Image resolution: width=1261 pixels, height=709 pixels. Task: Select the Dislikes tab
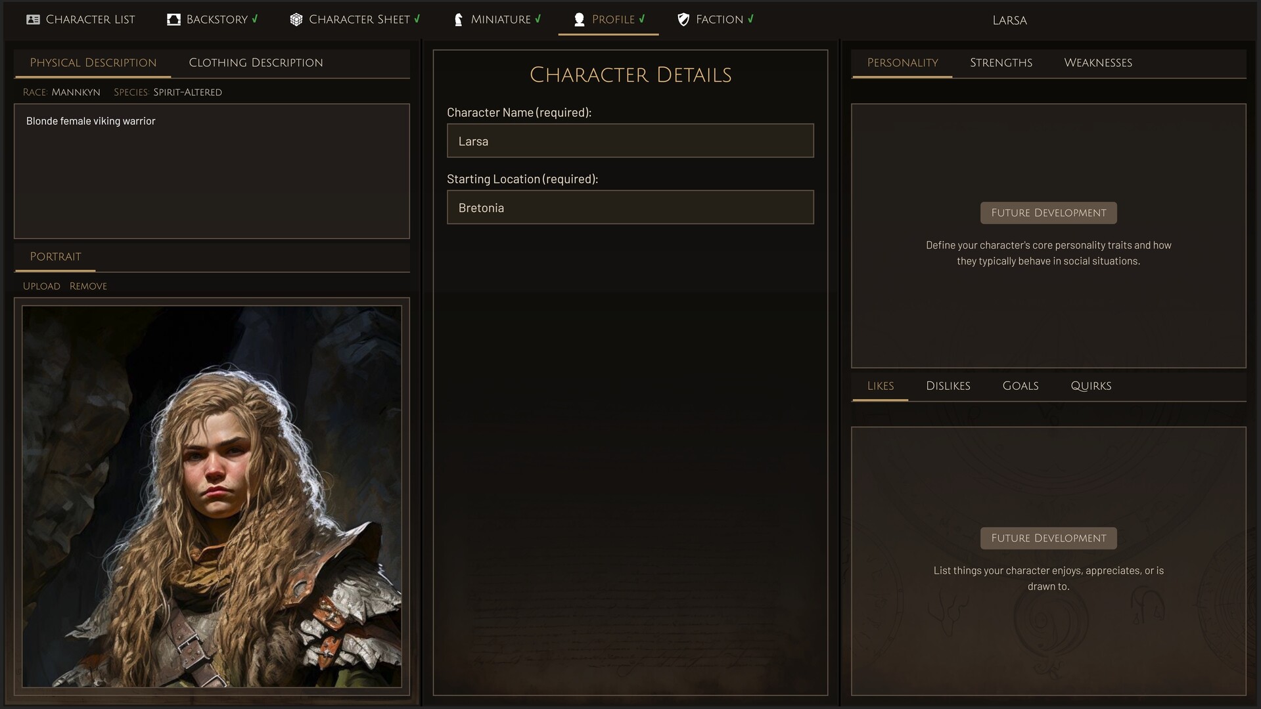click(x=948, y=386)
